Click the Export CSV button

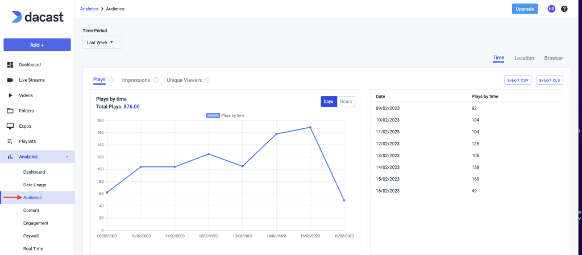pyautogui.click(x=518, y=80)
